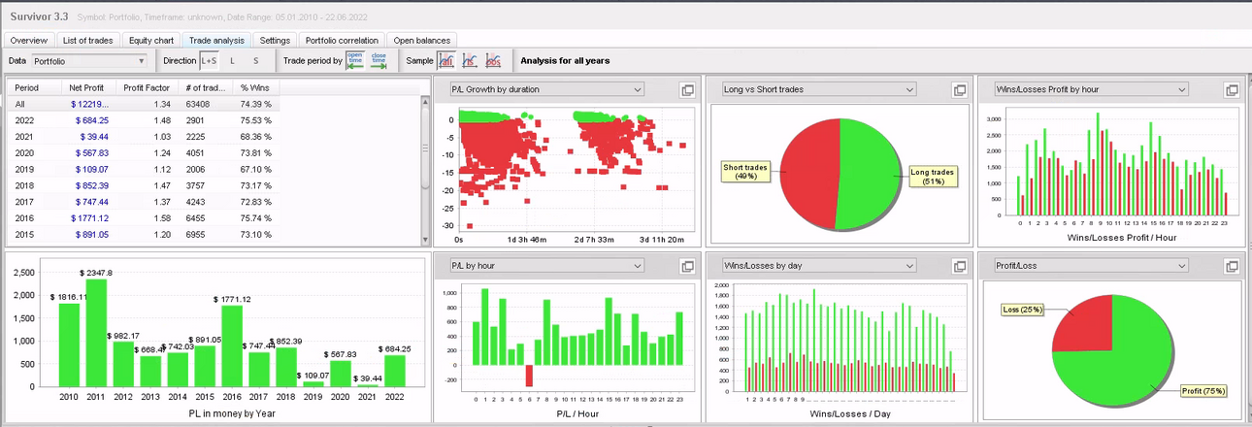
Task: Pop out the P/L by hour chart
Action: 687,265
